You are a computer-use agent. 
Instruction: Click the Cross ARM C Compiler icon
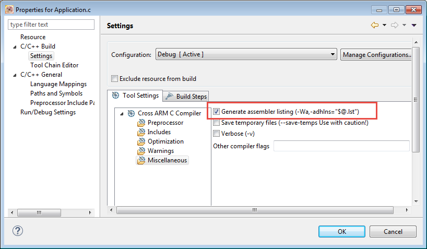[132, 113]
